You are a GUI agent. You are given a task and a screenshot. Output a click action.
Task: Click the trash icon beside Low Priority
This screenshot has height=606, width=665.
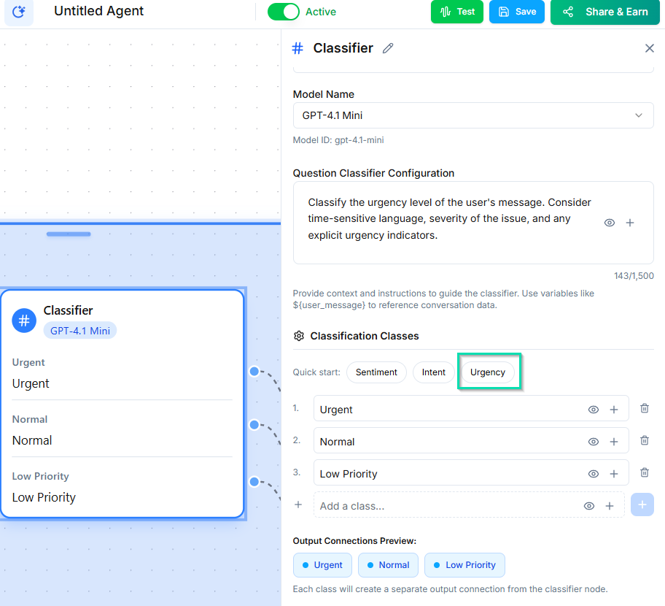click(645, 473)
